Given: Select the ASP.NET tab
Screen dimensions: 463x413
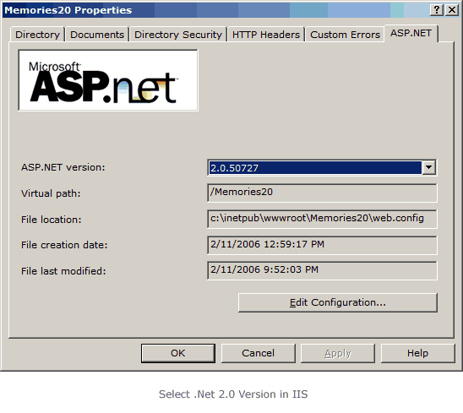Looking at the screenshot, I should 411,33.
